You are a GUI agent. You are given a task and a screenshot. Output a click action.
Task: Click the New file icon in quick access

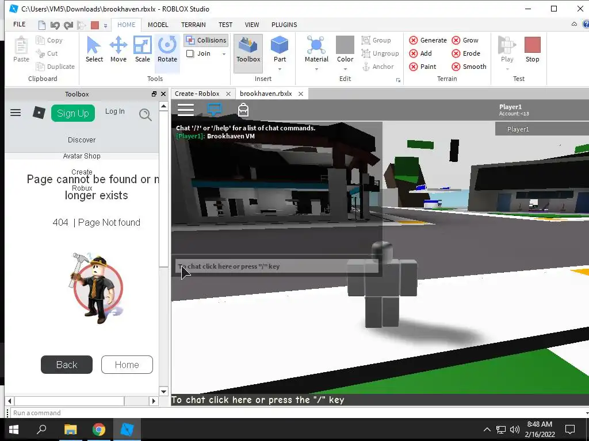(42, 25)
